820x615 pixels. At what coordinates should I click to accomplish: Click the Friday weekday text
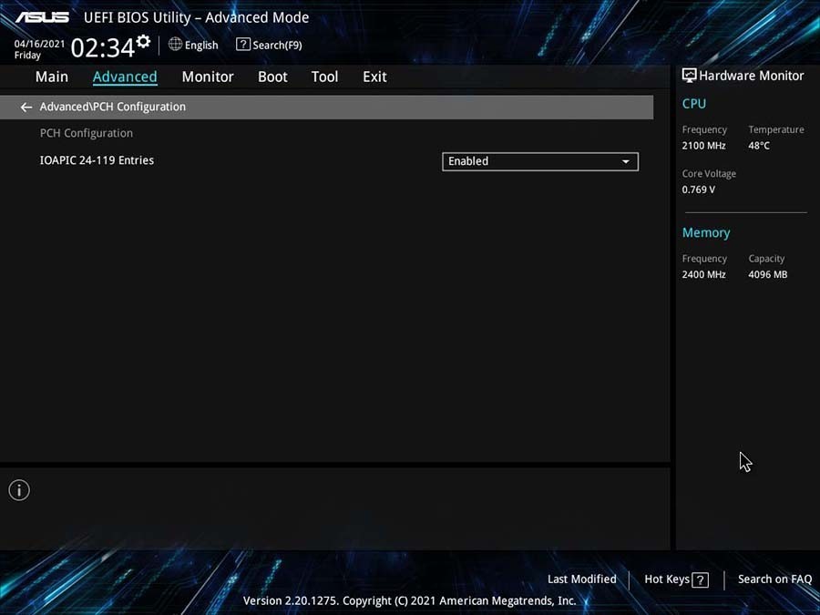27,56
